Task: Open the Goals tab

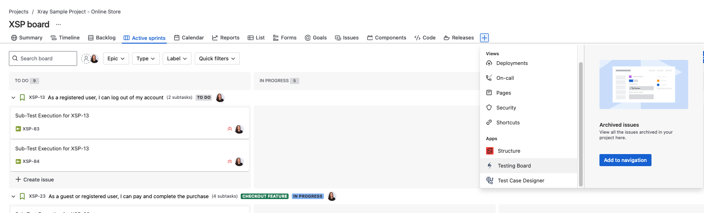Action: (316, 38)
